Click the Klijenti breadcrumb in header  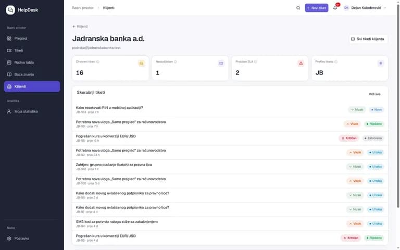click(x=109, y=8)
